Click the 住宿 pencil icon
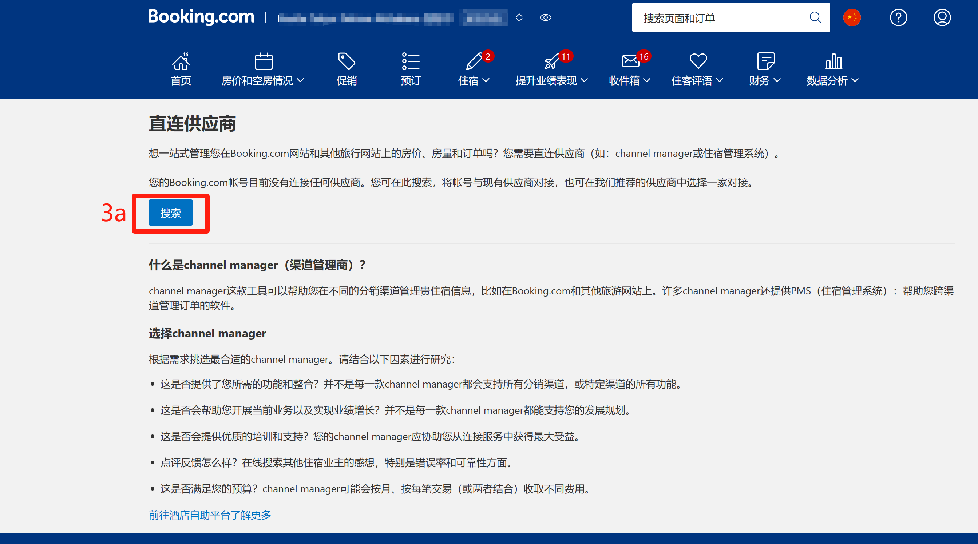 click(x=474, y=61)
